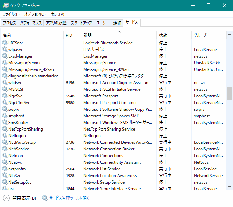This screenshot has height=207, width=233.
Task: Switch to the 詳細 tab
Action: [117, 23]
